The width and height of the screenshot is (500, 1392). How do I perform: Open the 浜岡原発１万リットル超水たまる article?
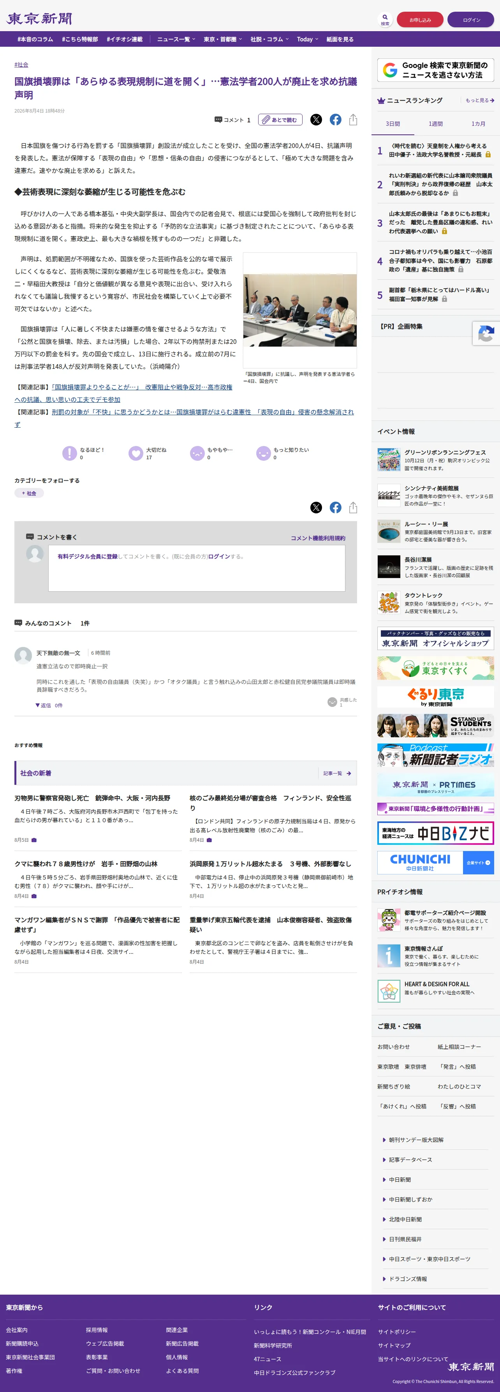pos(270,863)
